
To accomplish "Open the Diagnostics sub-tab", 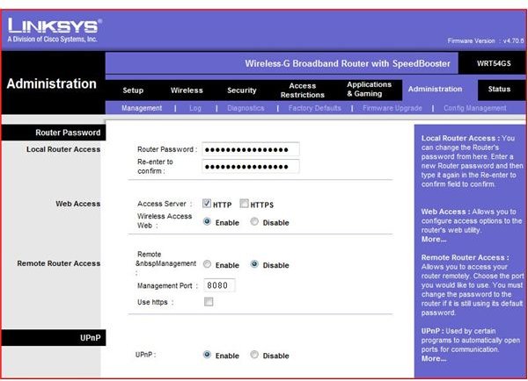I will pyautogui.click(x=246, y=108).
